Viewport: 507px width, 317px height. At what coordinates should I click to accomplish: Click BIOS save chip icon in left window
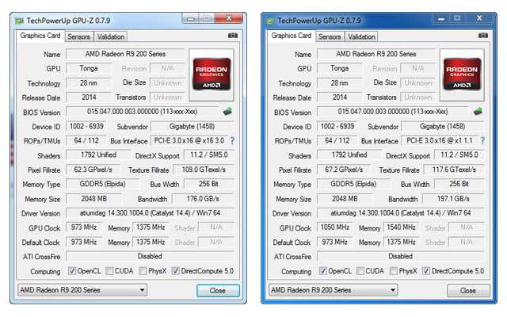pos(227,112)
